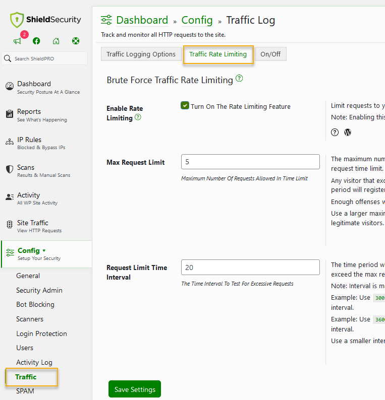Select the Traffic Rate Limiting tab
Screen dimensions: 385x400
(x=218, y=54)
